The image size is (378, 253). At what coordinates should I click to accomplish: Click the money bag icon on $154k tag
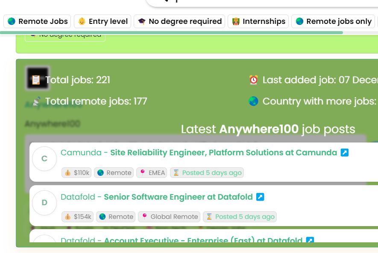(x=68, y=217)
